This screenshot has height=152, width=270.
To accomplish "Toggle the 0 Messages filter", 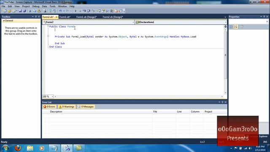I will (86, 107).
